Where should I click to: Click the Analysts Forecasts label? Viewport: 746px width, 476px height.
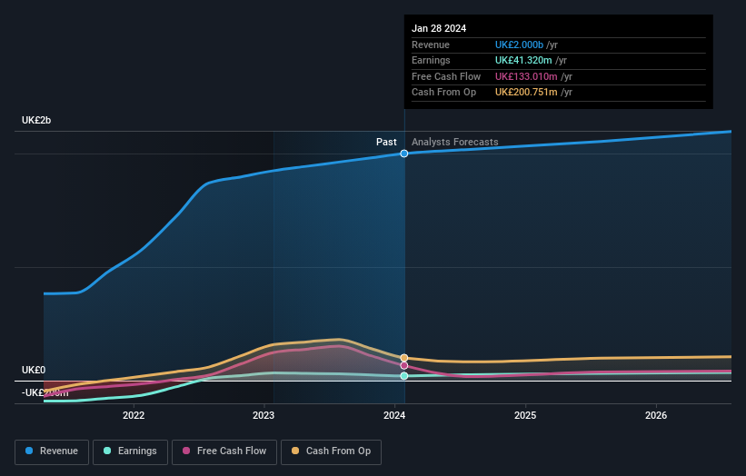(455, 142)
